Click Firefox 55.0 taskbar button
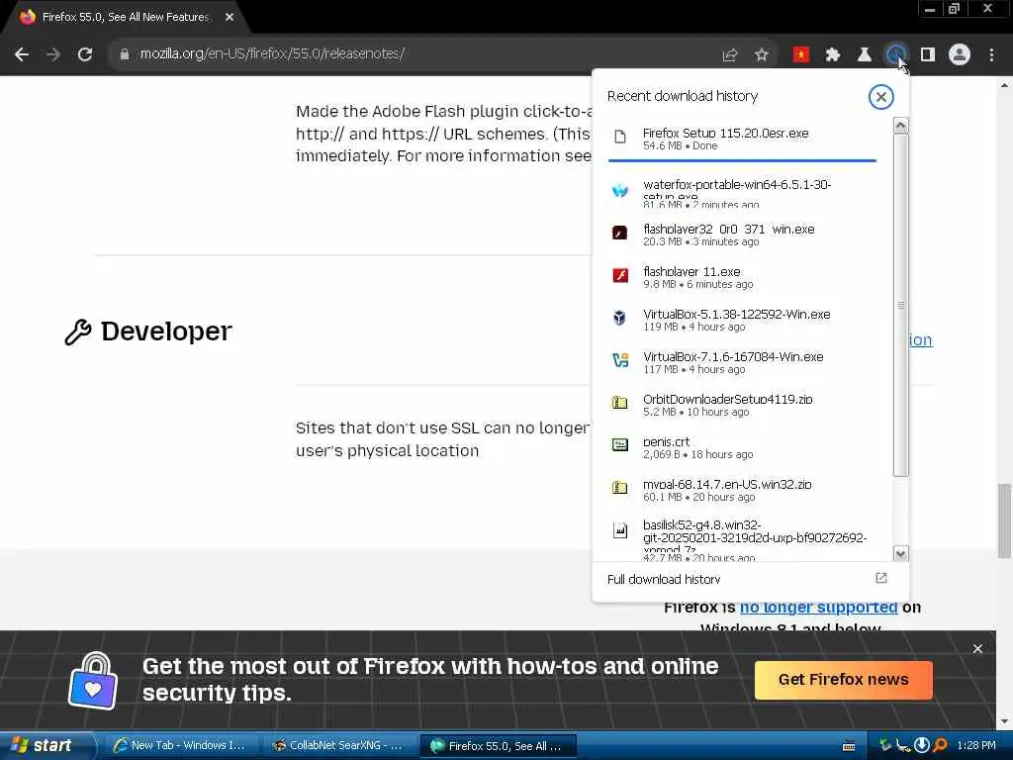 [499, 746]
